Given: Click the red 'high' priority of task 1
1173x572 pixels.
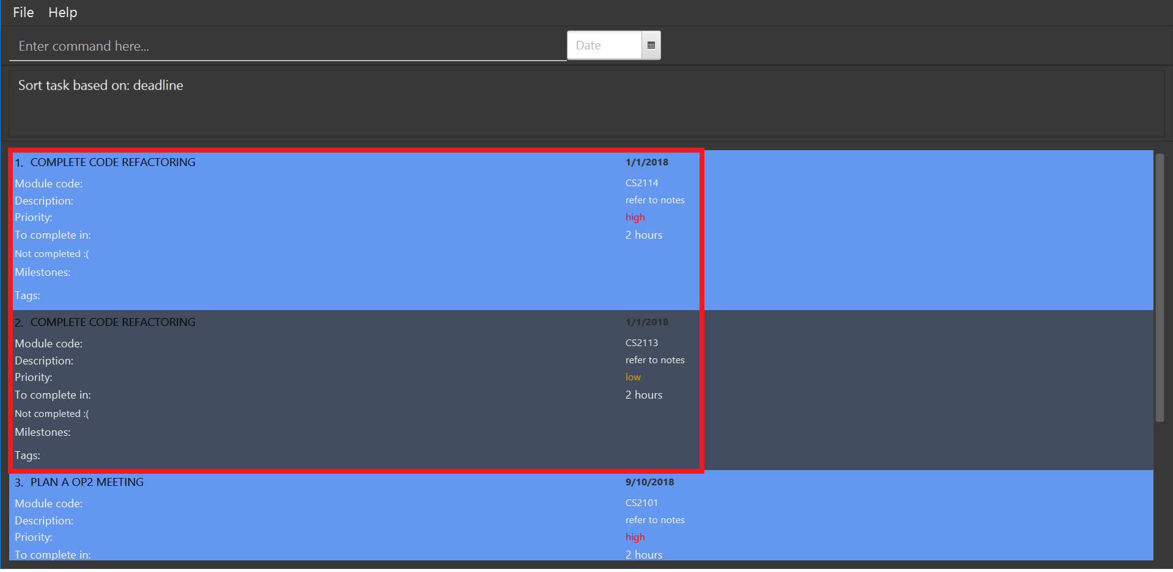Looking at the screenshot, I should 635,217.
